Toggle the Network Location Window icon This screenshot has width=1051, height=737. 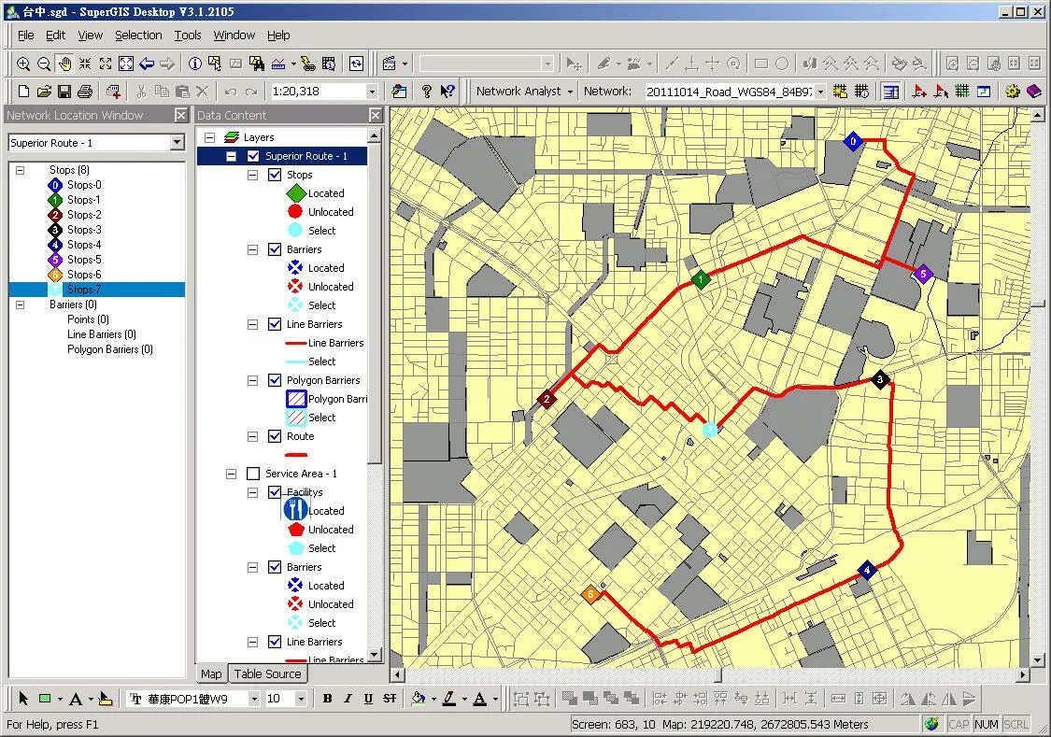point(890,92)
